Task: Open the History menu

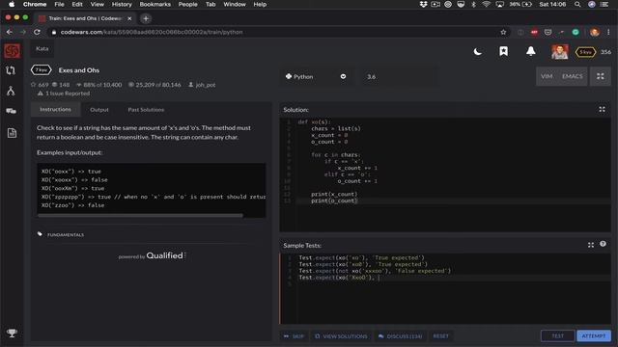Action: tap(122, 4)
